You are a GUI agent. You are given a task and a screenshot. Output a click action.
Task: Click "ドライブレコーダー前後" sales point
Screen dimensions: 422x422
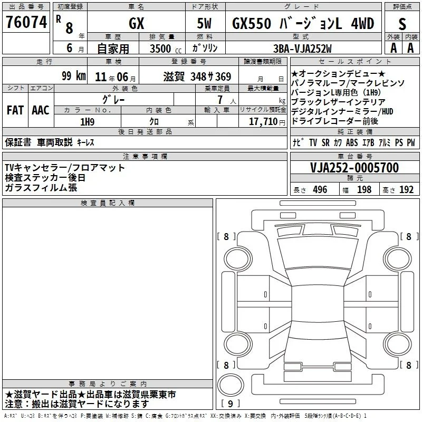pyautogui.click(x=335, y=121)
